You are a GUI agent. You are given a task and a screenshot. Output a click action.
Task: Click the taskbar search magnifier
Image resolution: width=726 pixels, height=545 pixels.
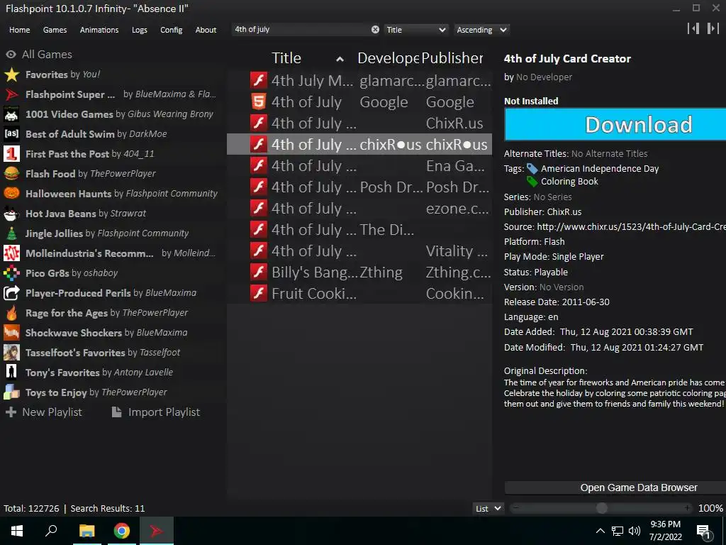(x=51, y=531)
